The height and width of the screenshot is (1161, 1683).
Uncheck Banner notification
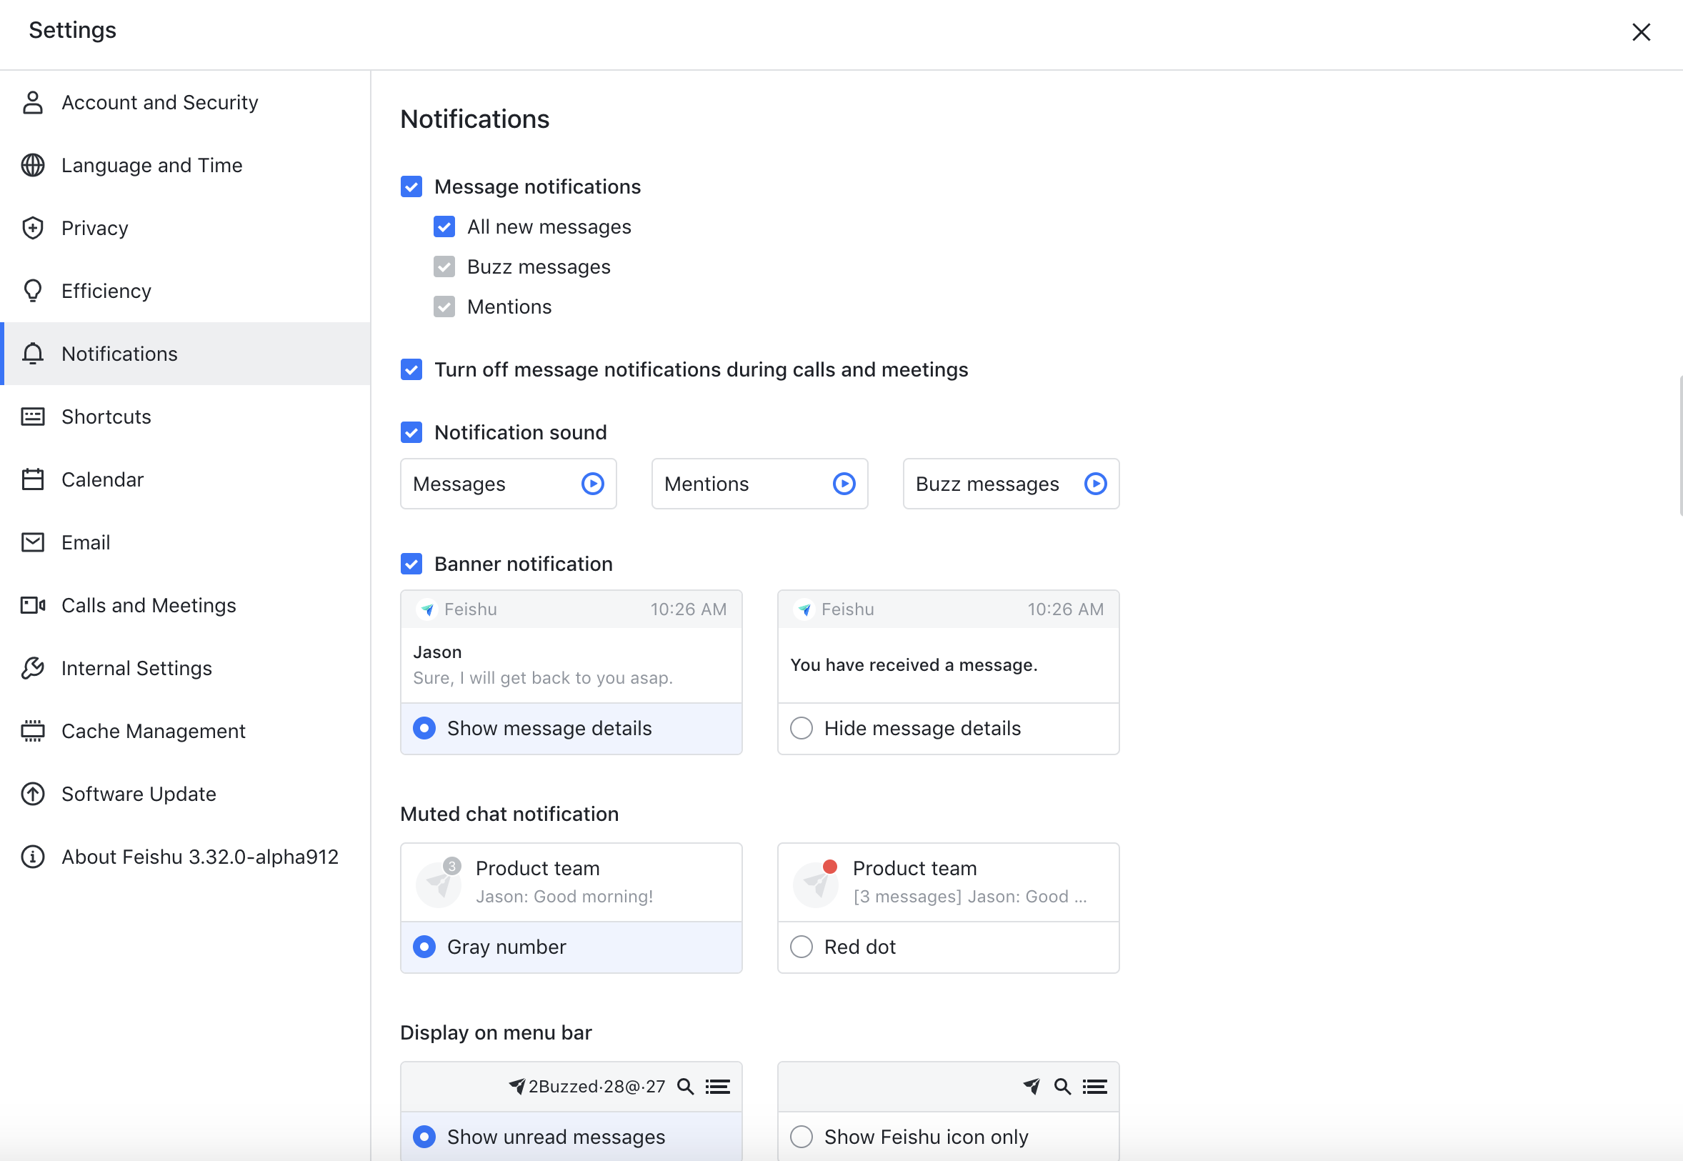(x=411, y=564)
